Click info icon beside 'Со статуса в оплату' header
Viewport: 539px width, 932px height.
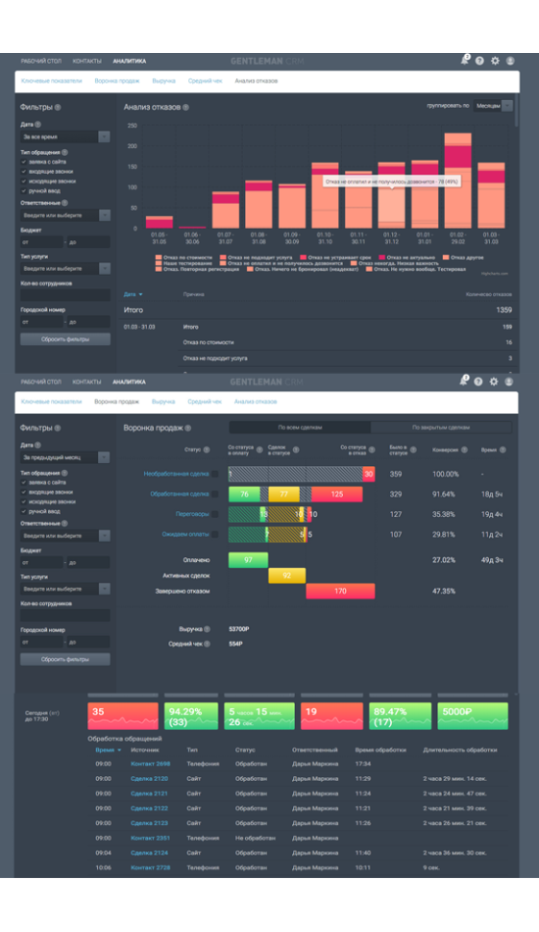pyautogui.click(x=260, y=450)
